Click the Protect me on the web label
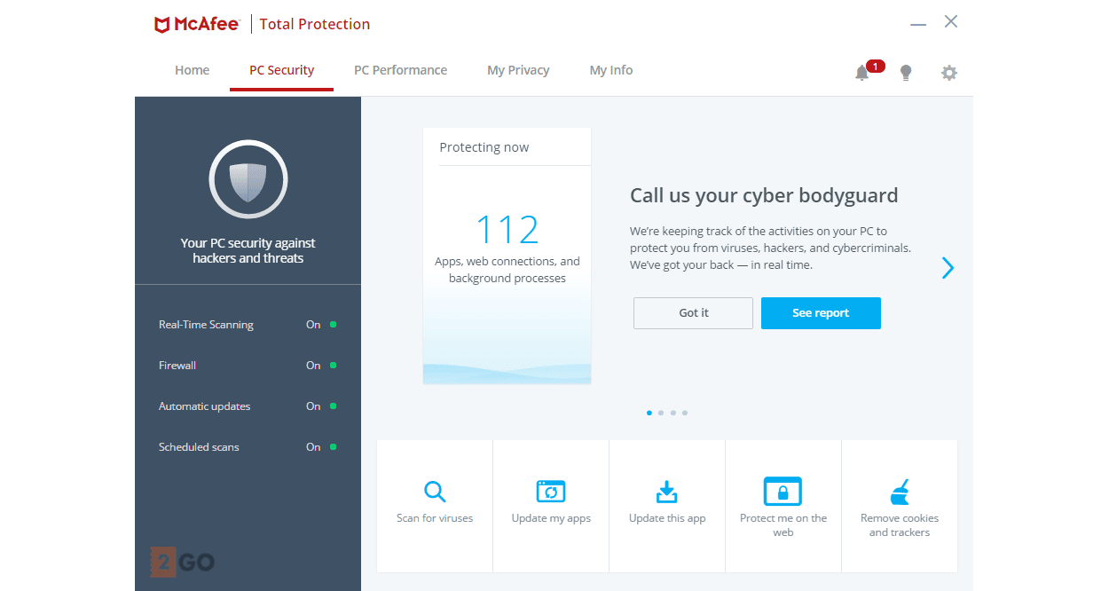1109x591 pixels. pyautogui.click(x=783, y=525)
